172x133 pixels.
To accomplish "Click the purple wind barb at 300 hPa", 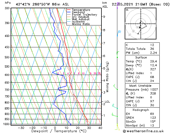I will pyautogui.click(x=118, y=5).
